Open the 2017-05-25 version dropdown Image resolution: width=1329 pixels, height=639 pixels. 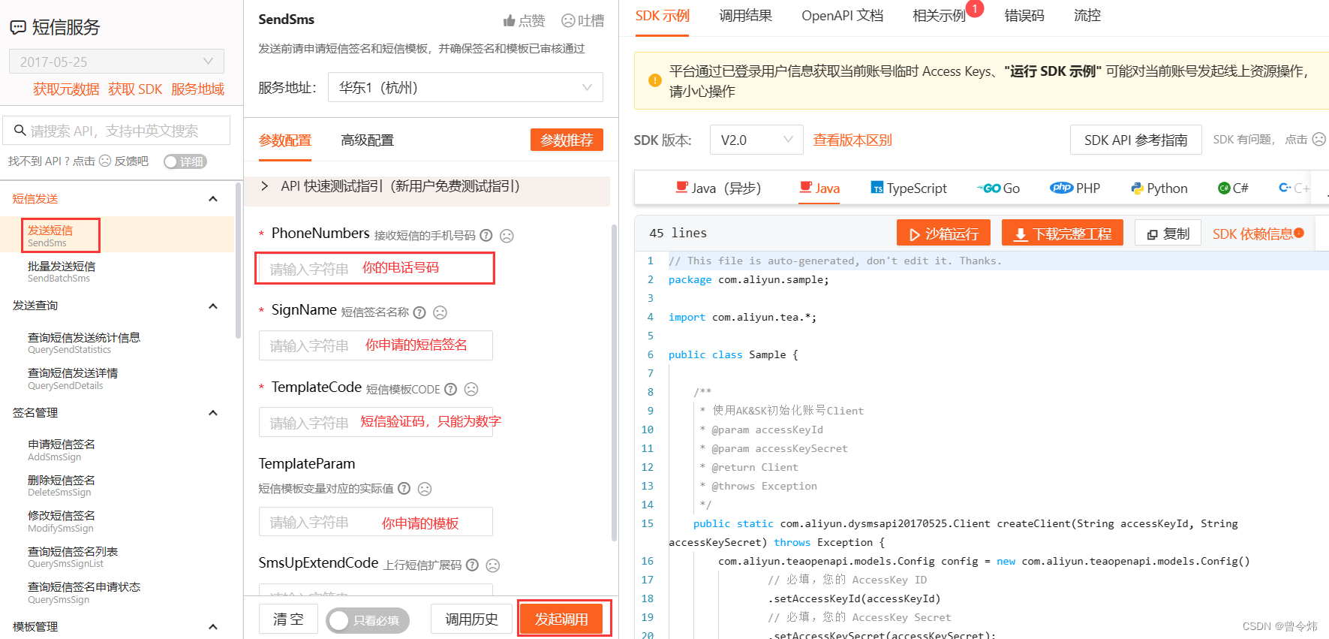[x=116, y=62]
